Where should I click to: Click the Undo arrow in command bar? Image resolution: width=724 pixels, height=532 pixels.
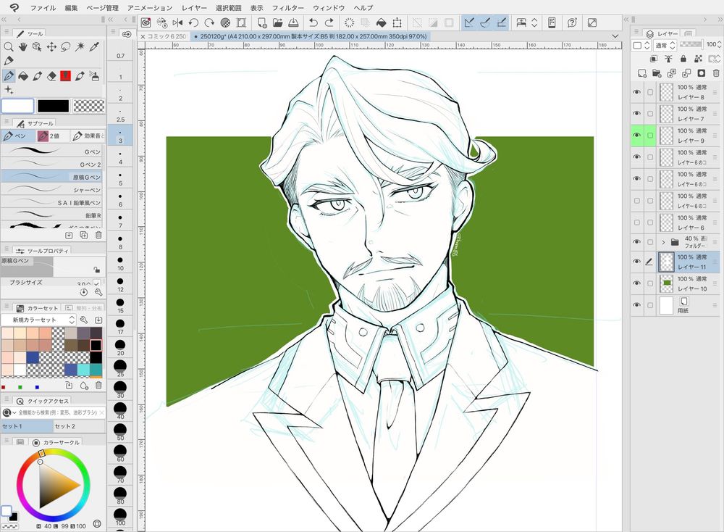(x=313, y=23)
